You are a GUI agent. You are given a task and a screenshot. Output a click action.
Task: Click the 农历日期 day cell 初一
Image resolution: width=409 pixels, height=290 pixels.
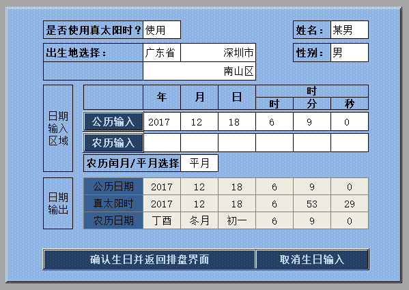tap(237, 220)
